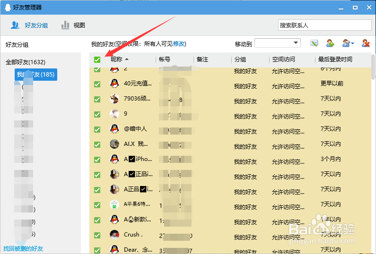Click the A苹果6特 avatar
Image resolution: width=376 pixels, height=254 pixels.
tap(114, 204)
